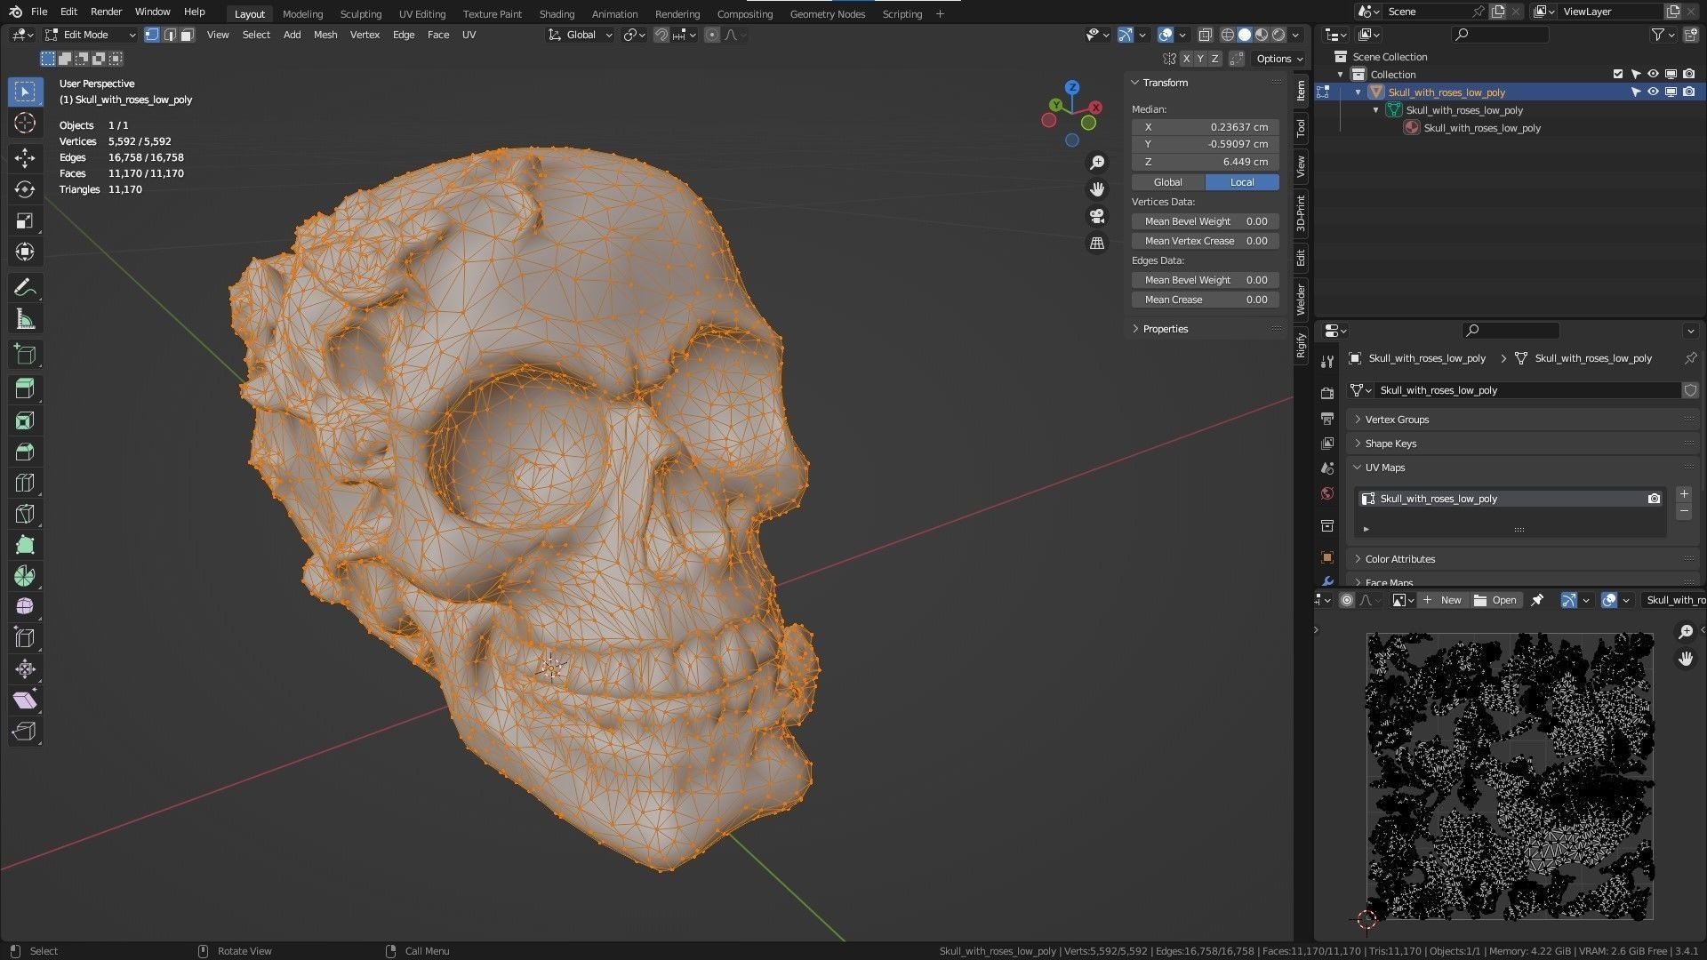
Task: Select the Scale tool
Action: [25, 220]
